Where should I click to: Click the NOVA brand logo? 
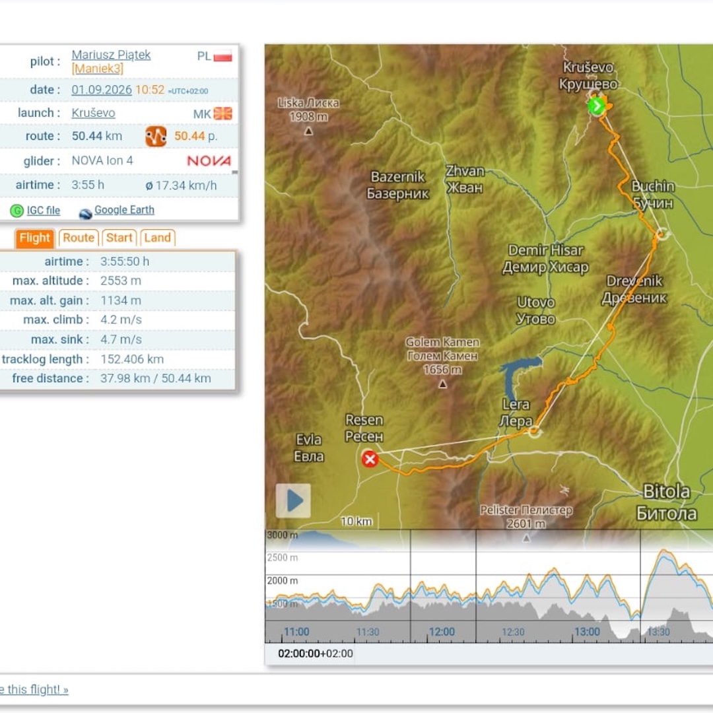click(x=209, y=160)
